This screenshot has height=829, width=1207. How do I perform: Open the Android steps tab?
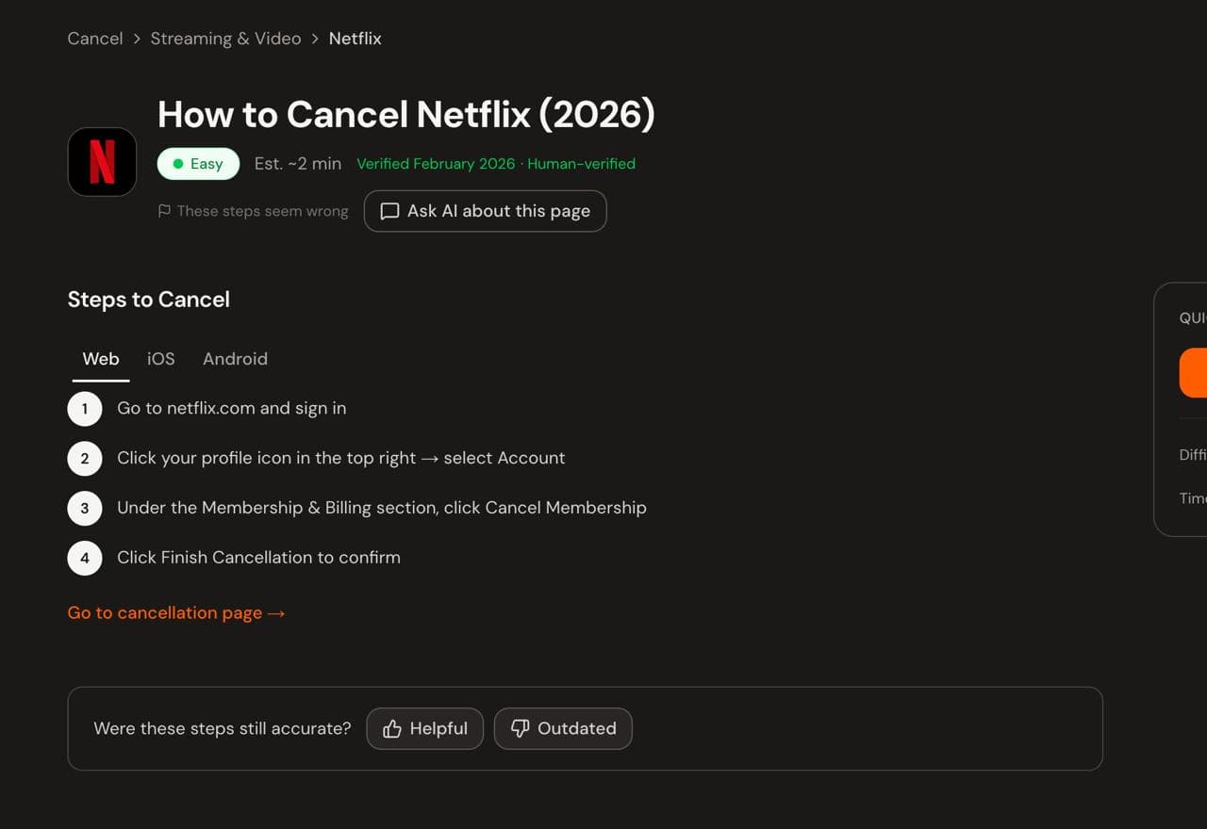[x=235, y=359]
